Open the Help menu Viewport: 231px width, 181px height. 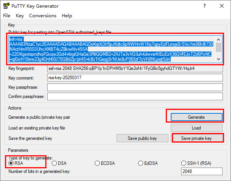67,16
